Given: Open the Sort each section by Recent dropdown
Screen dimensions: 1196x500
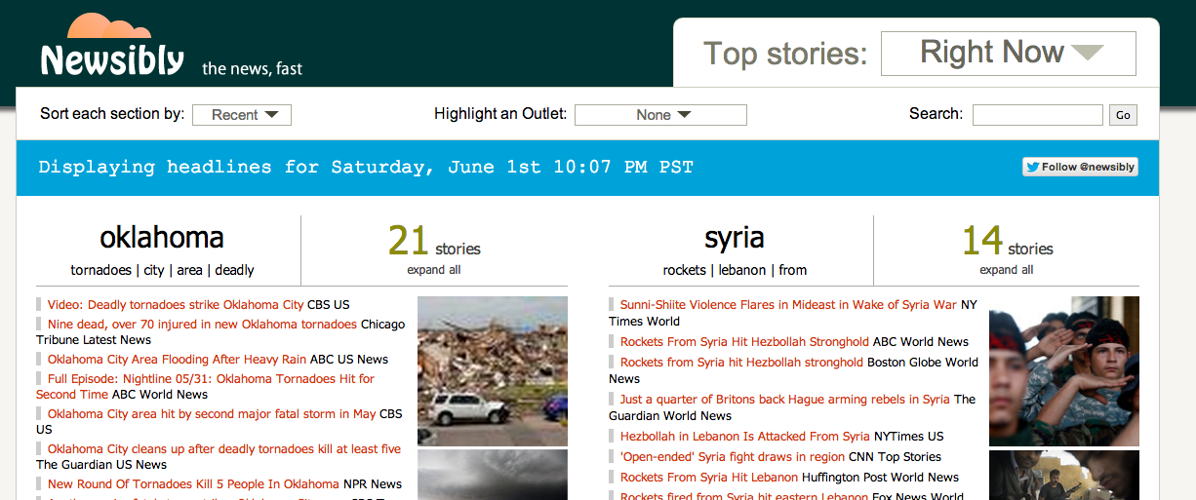Looking at the screenshot, I should tap(242, 115).
